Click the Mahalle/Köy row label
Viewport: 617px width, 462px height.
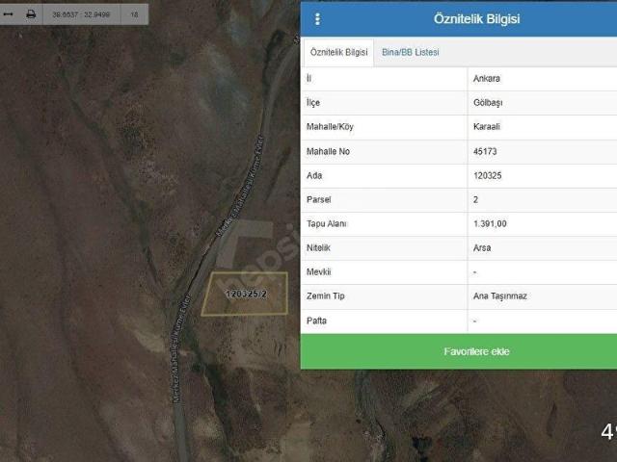coord(330,127)
